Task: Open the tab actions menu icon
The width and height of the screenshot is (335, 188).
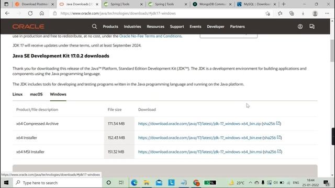Action: click(6, 4)
